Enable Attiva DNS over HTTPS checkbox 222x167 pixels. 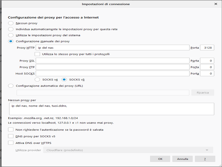11,143
